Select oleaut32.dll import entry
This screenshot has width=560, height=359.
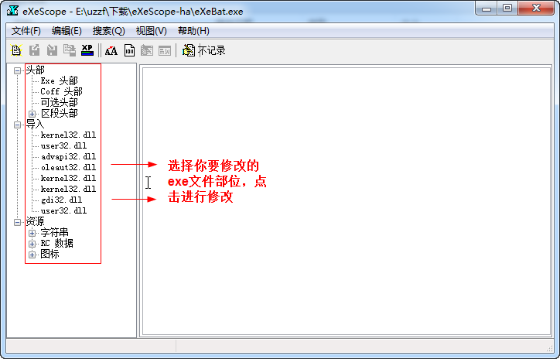tap(68, 167)
